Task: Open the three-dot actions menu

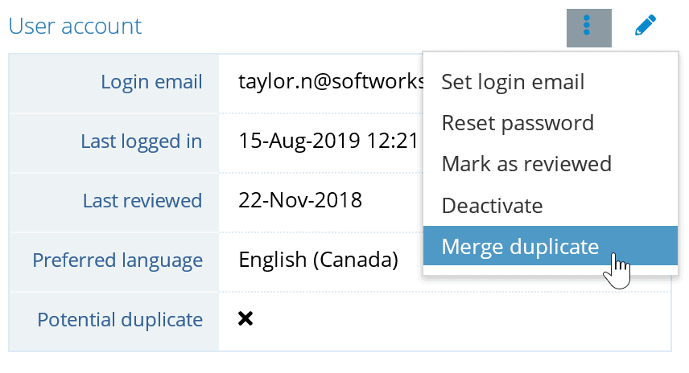Action: click(x=589, y=27)
